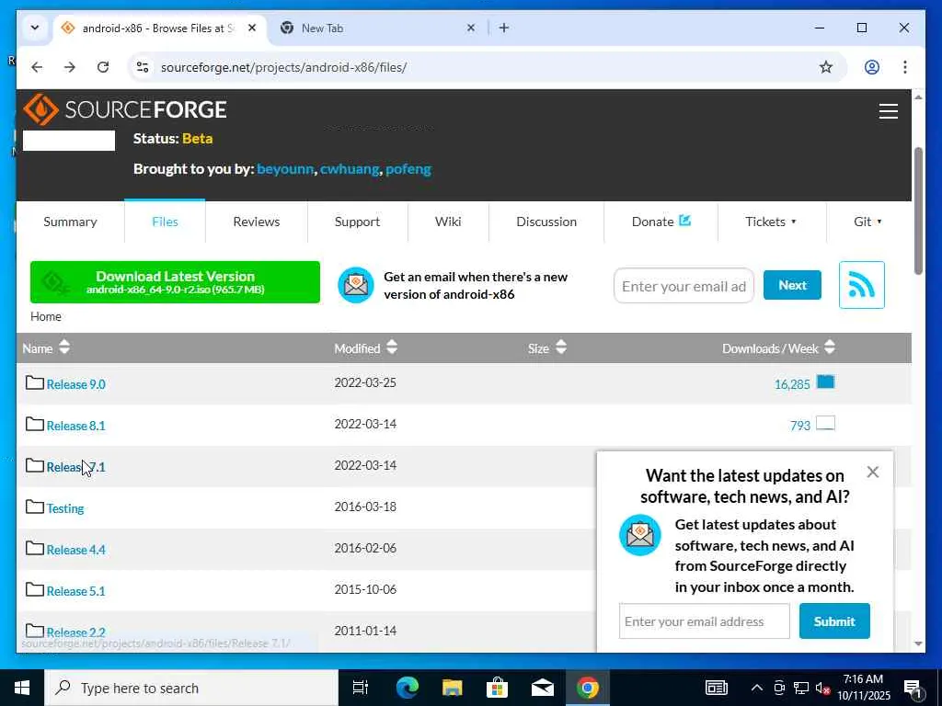Screen dimensions: 942x706
Task: Open the Support tab
Action: pyautogui.click(x=358, y=222)
